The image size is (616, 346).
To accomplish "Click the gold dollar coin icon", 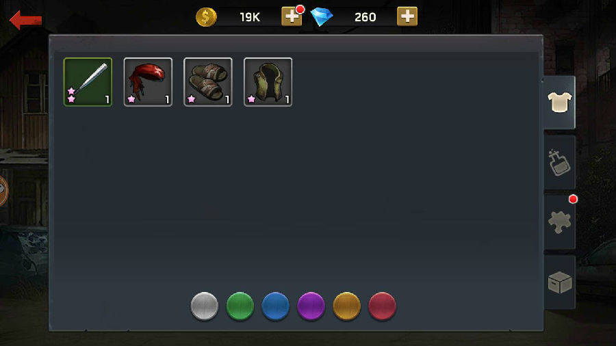I will click(206, 17).
